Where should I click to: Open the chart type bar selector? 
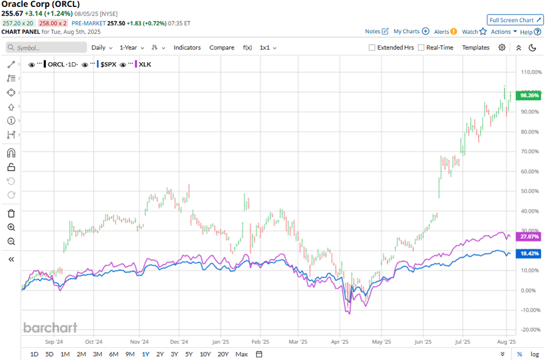point(158,48)
